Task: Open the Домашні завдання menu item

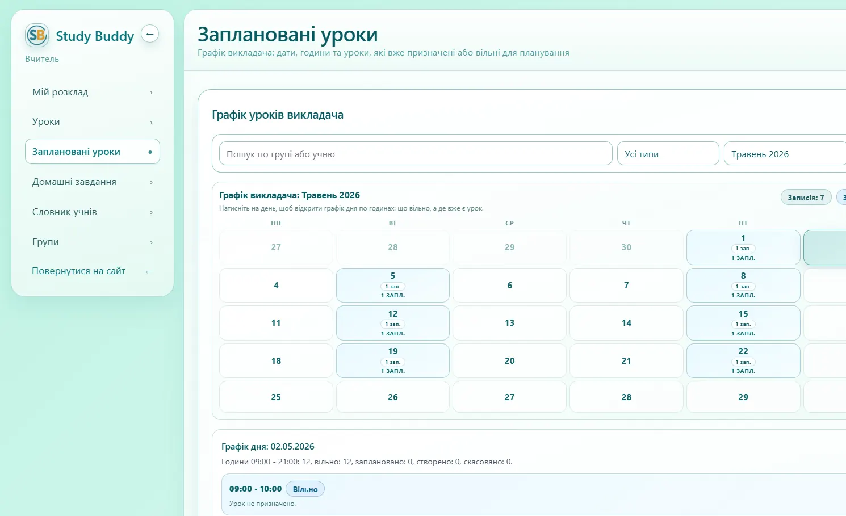Action: point(93,182)
